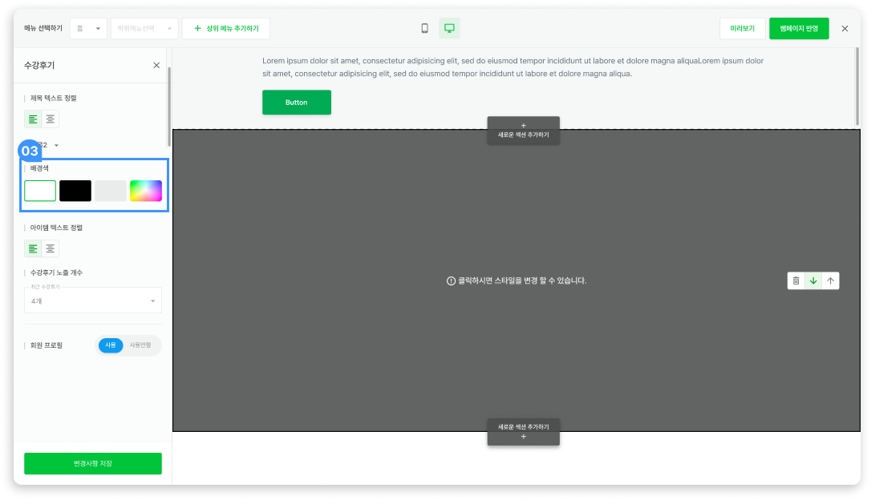Image resolution: width=871 pixels, height=500 pixels.
Task: Click 상위 메뉴 추가하기 button
Action: coord(226,29)
